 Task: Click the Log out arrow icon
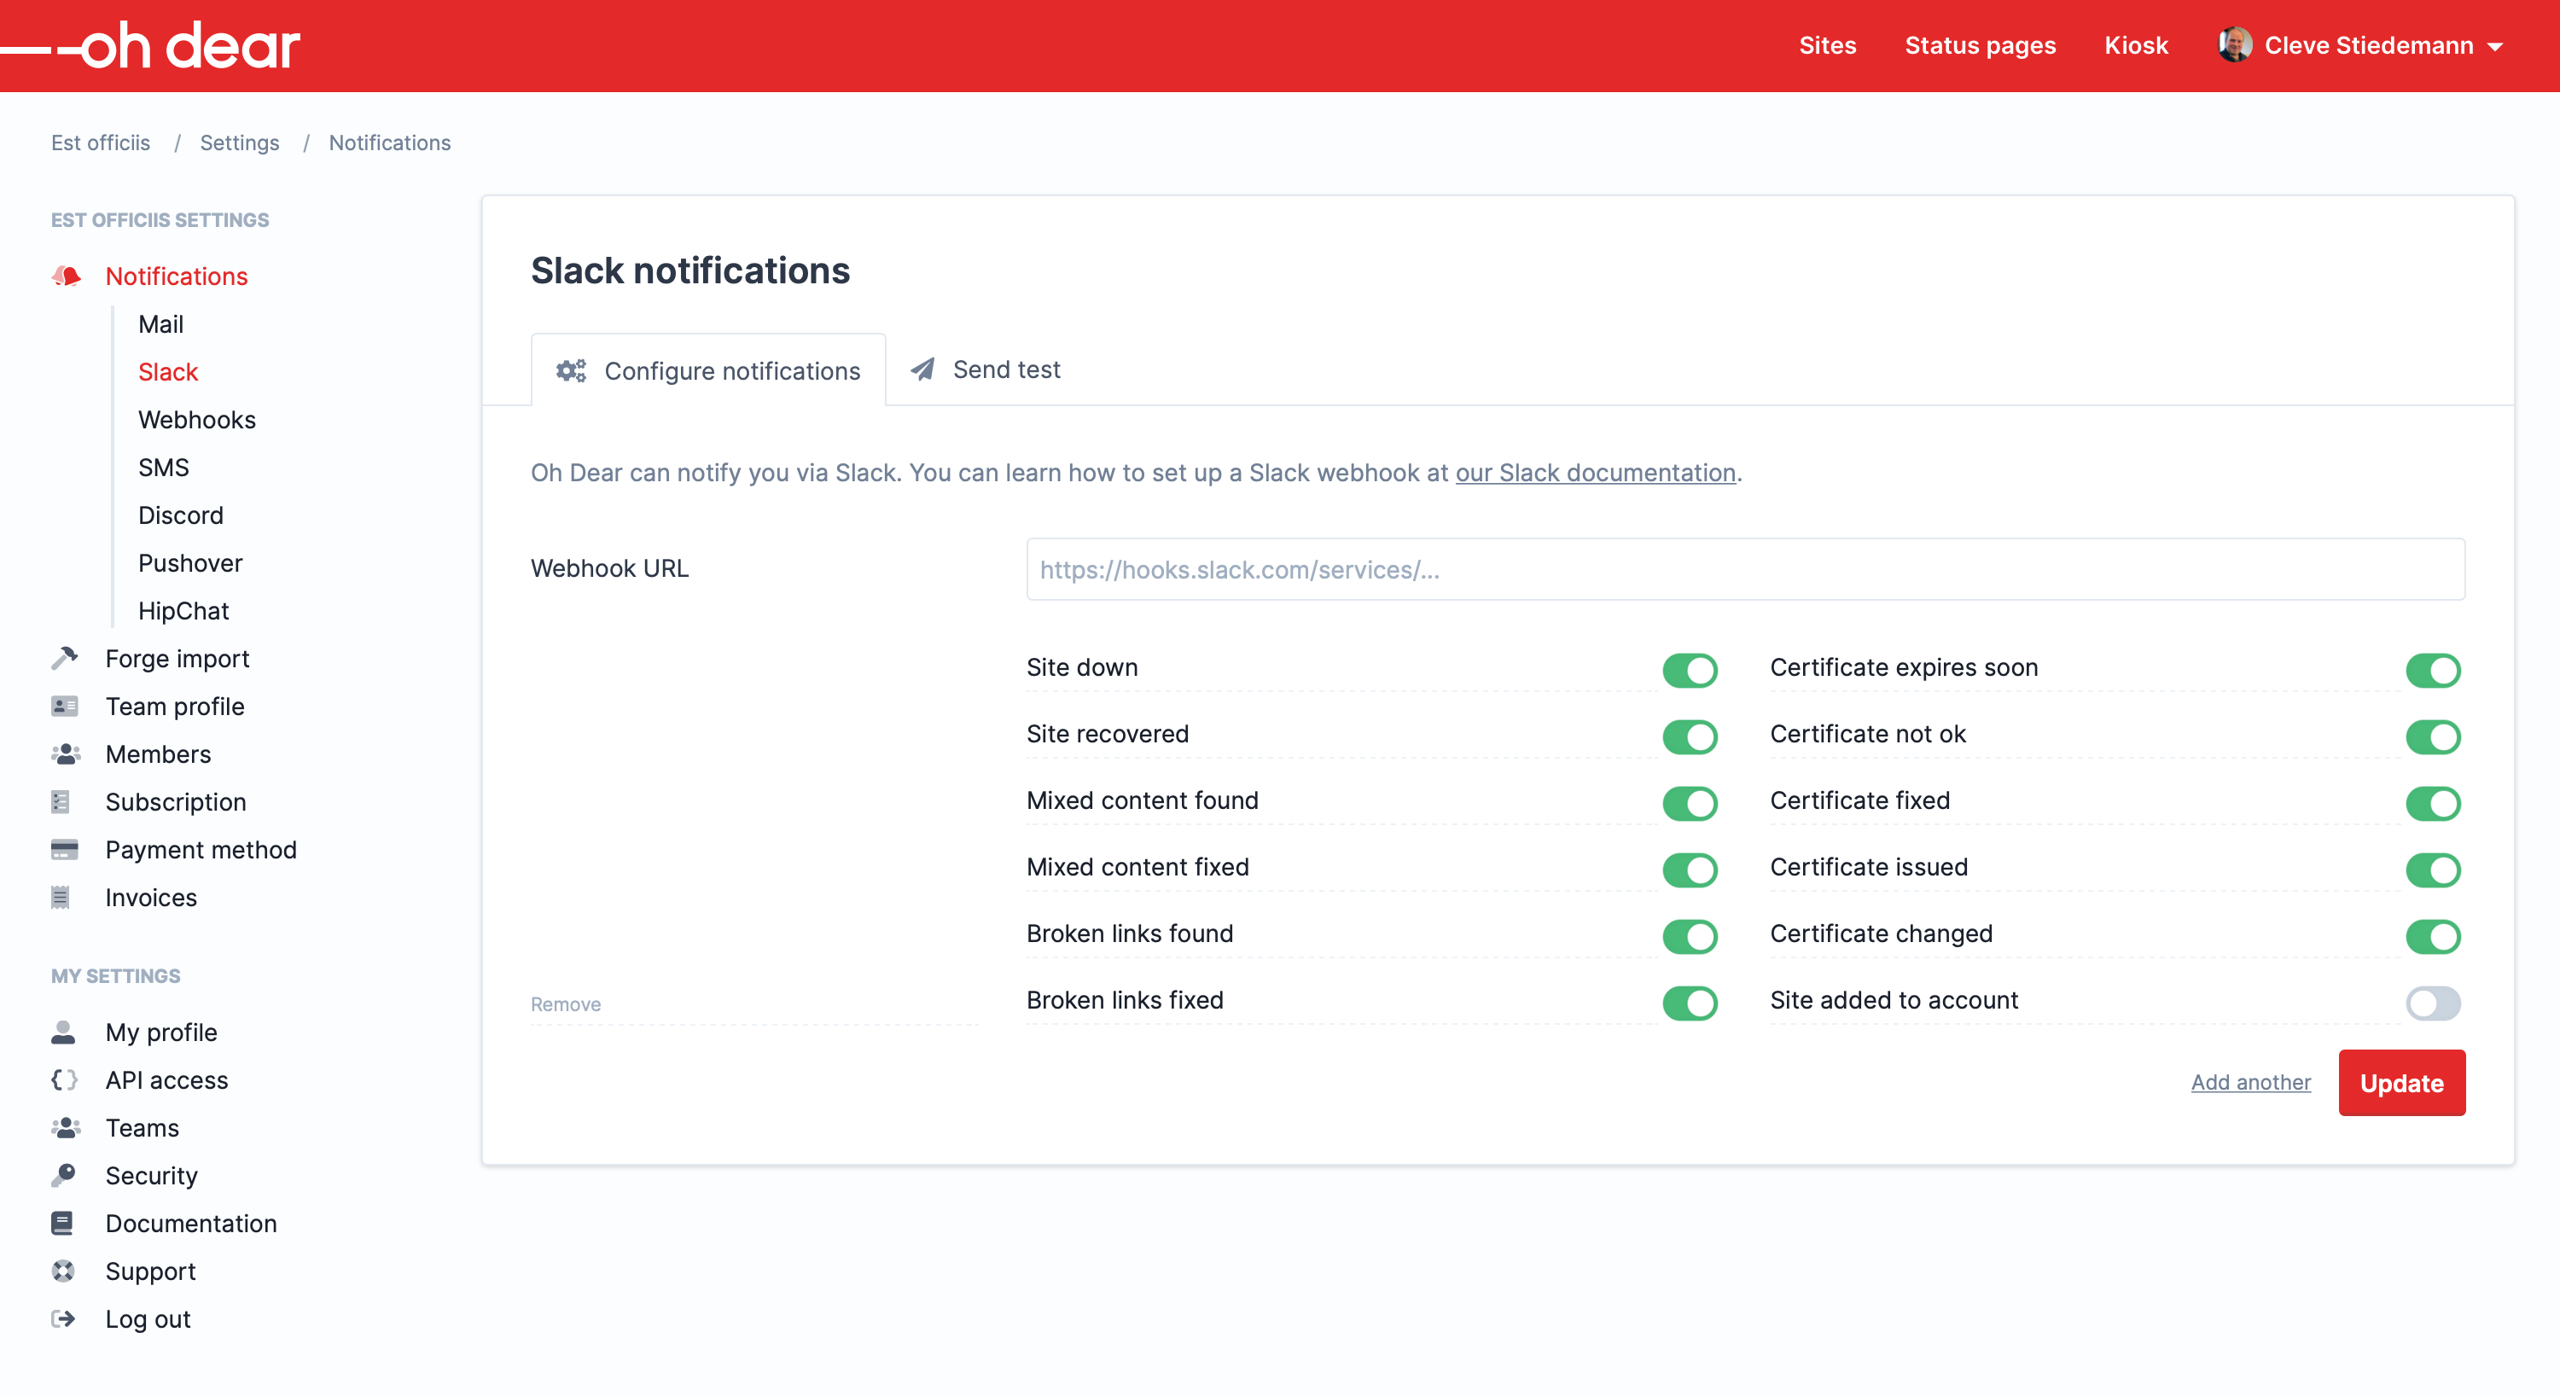pyautogui.click(x=62, y=1317)
